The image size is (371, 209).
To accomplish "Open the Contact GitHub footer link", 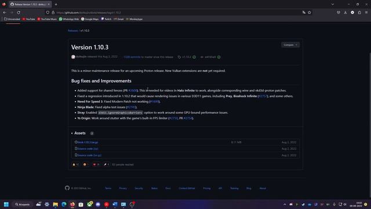I will (187, 188).
